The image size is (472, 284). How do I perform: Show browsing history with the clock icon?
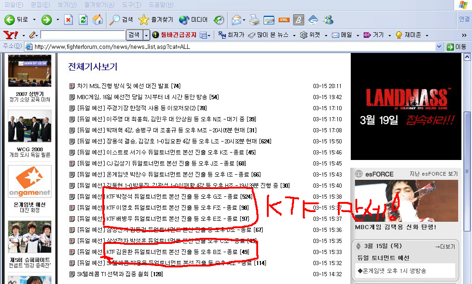click(219, 20)
